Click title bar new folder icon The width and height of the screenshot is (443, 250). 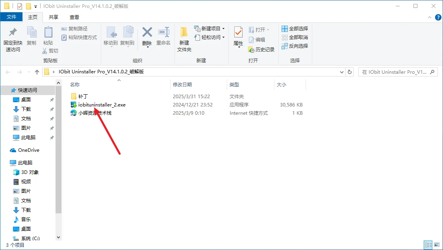[28, 6]
